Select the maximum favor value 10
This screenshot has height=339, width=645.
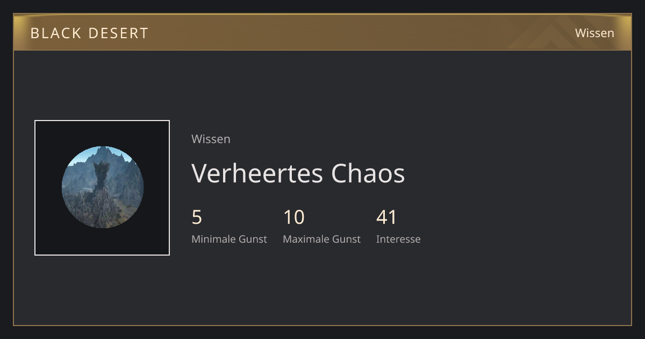pos(293,217)
